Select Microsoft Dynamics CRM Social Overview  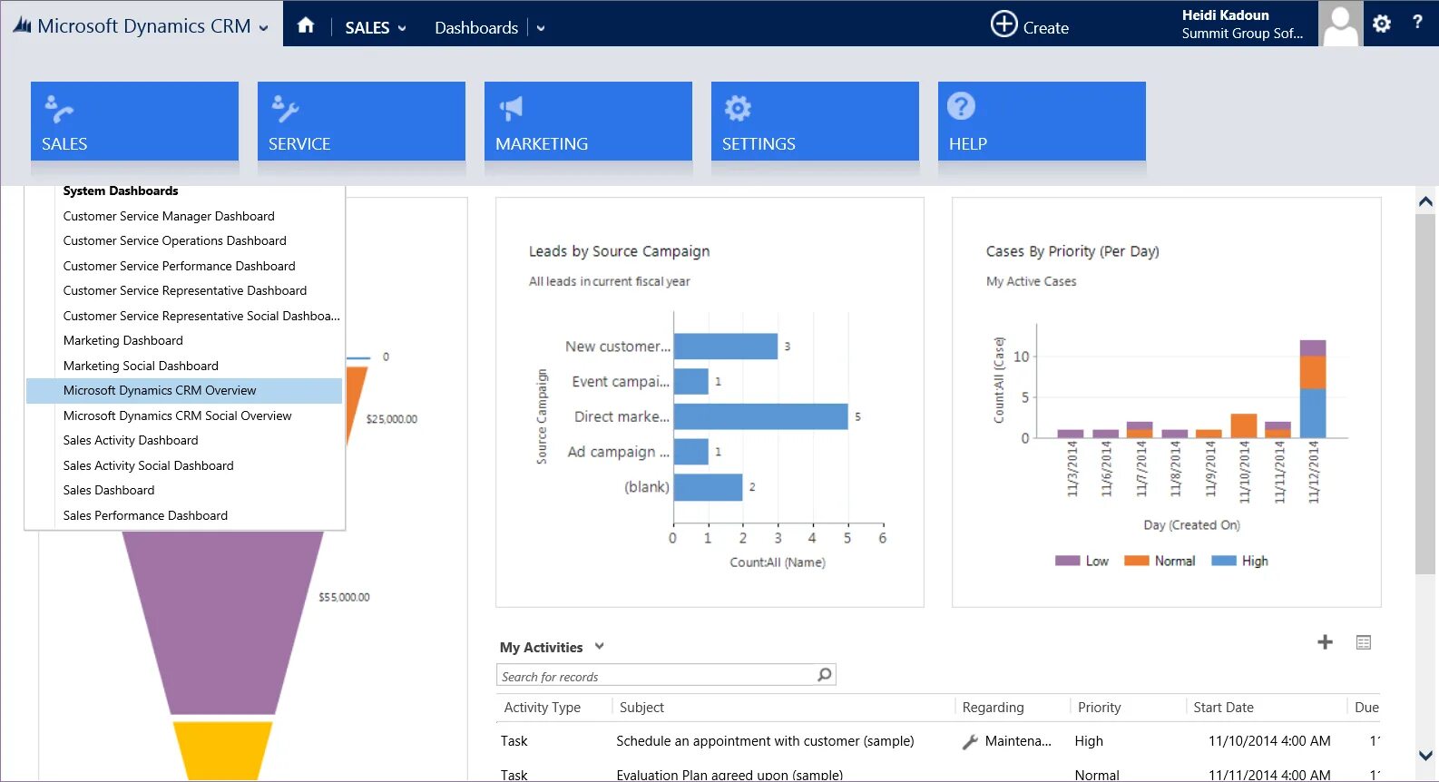pyautogui.click(x=178, y=415)
